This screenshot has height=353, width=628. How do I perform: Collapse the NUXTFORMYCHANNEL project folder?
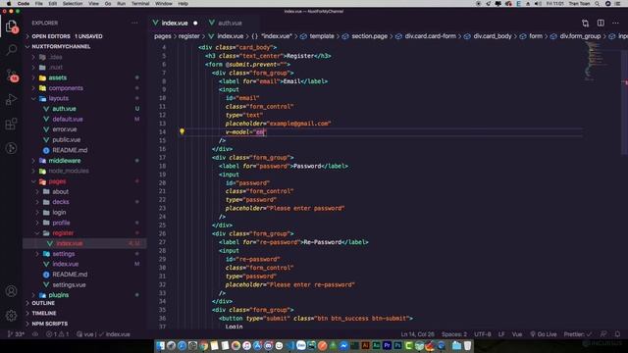click(84, 46)
